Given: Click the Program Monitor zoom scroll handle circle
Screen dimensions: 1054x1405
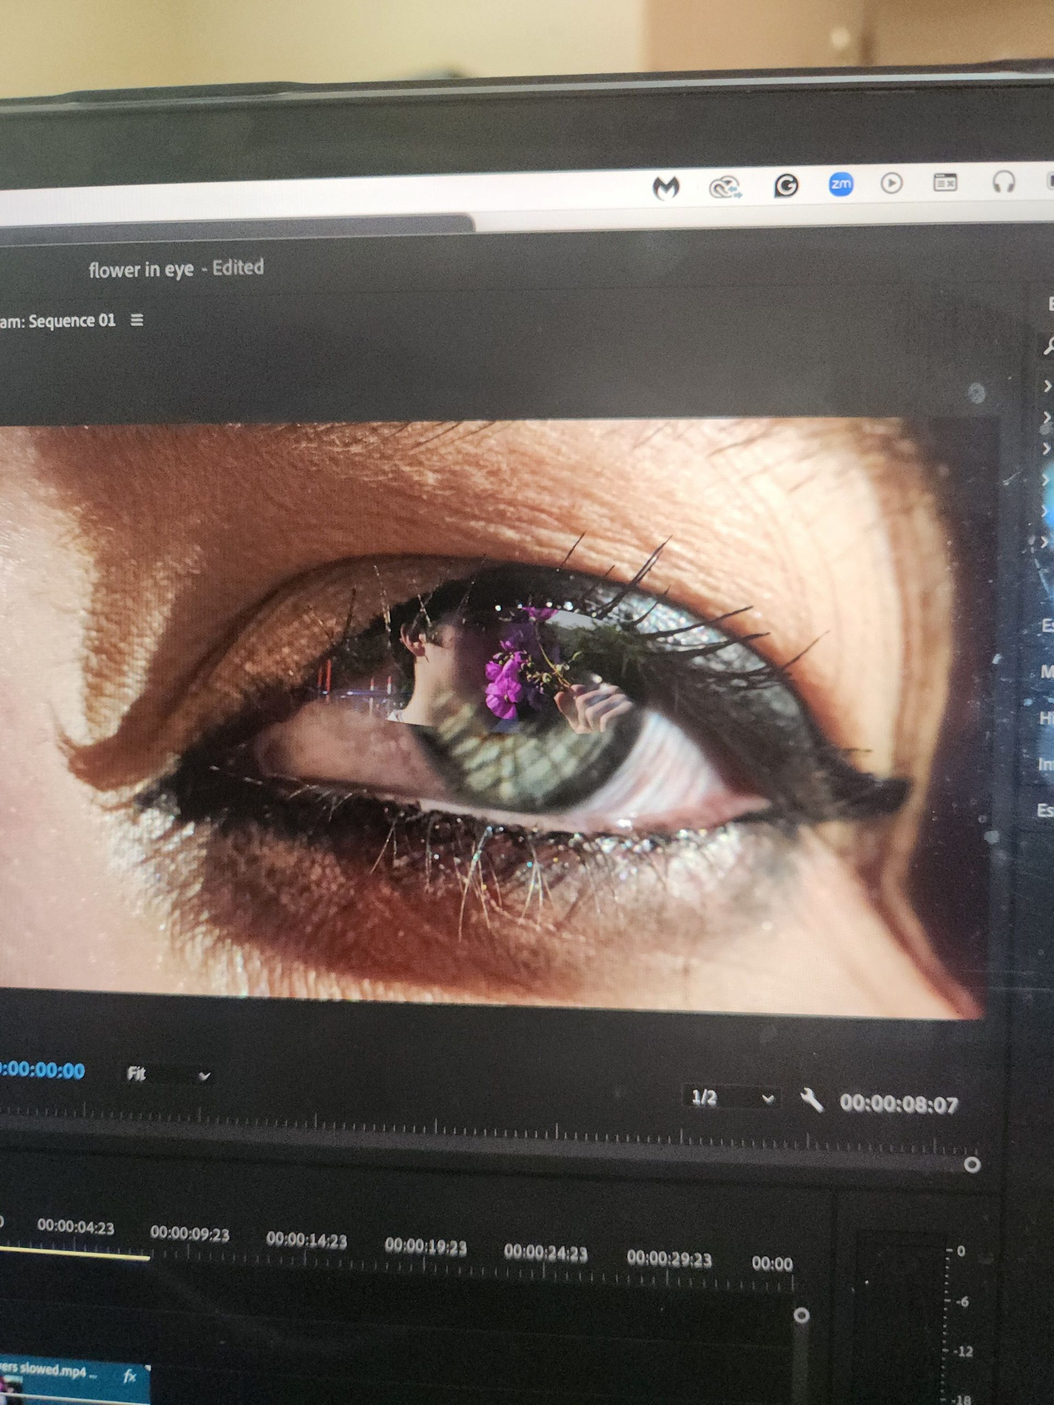Looking at the screenshot, I should (972, 1164).
